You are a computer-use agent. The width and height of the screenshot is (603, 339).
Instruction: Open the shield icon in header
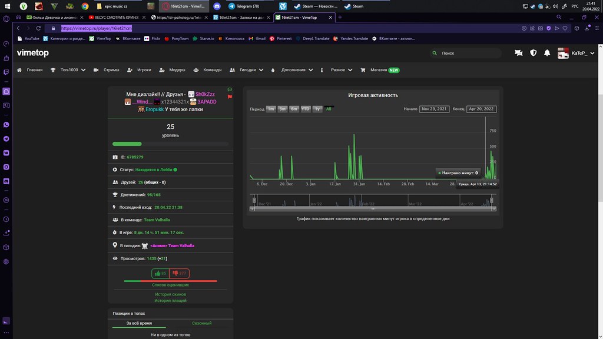coord(534,53)
